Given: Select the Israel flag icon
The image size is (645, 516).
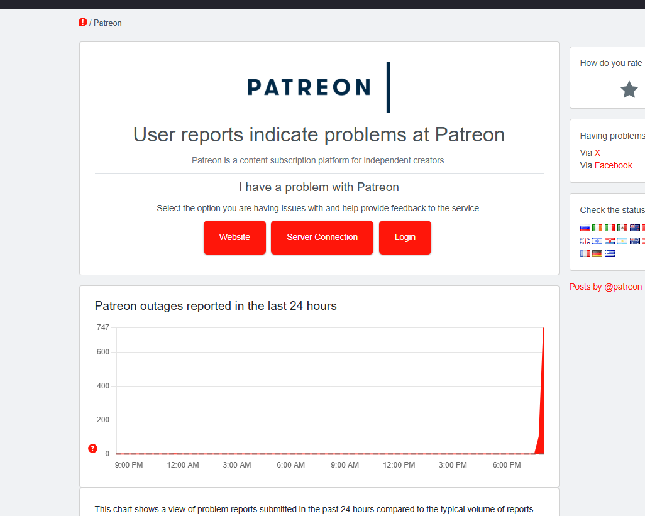Looking at the screenshot, I should pos(597,241).
